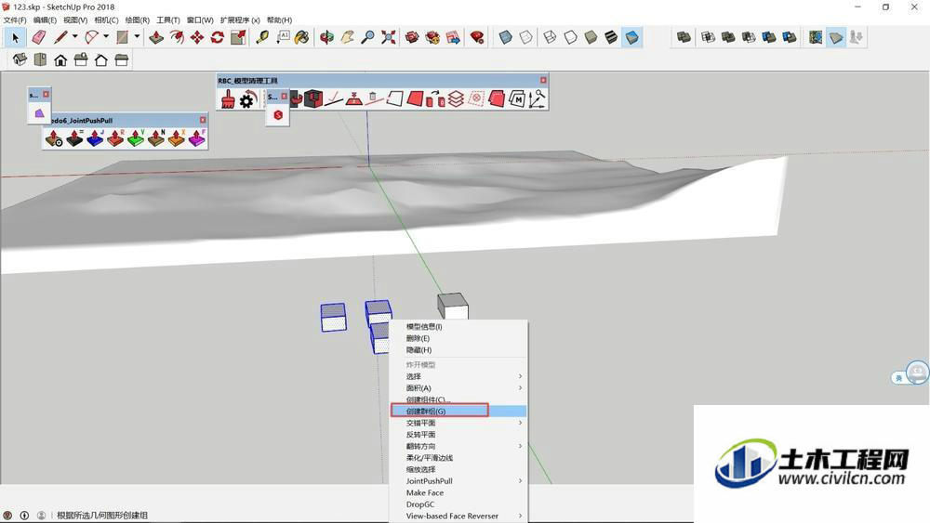930x523 pixels.
Task: Click the Send to LayOut icon
Action: tap(453, 37)
